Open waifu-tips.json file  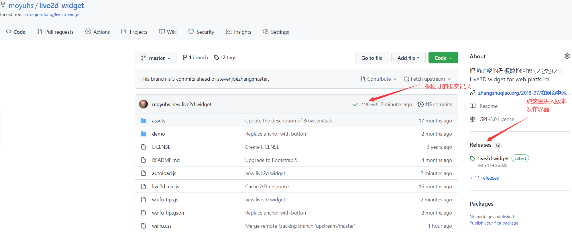pyautogui.click(x=168, y=213)
